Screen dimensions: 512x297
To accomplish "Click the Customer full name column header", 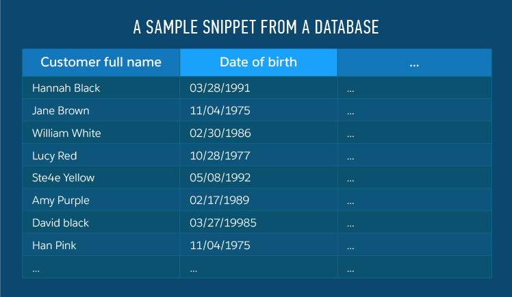I will coord(101,62).
